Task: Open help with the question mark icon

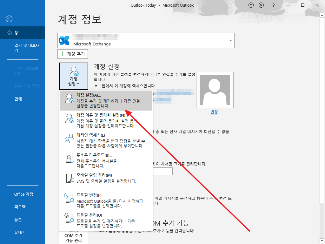Action: [x=273, y=5]
